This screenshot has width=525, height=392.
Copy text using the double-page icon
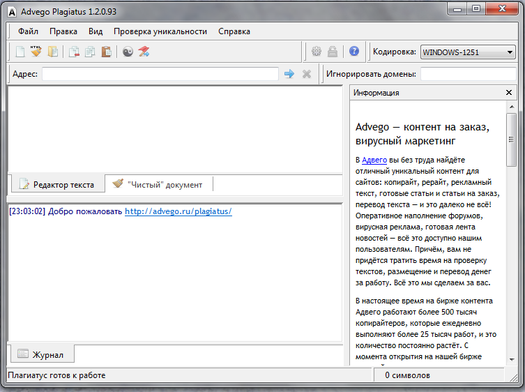[x=90, y=52]
